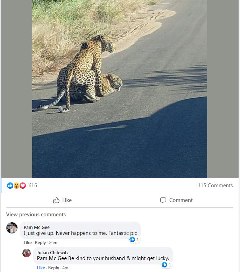Open Pam Mc Gee's name link
Viewport: 240px width, 272px height.
pyautogui.click(x=37, y=227)
